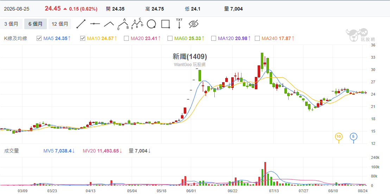Switch to the 3 個月 time range
Viewport: 390px width, 194px height.
click(x=11, y=24)
